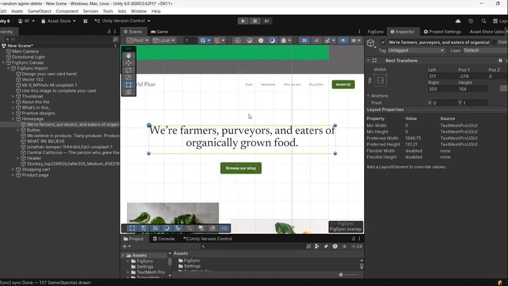Click the Left value field 217

point(441,76)
